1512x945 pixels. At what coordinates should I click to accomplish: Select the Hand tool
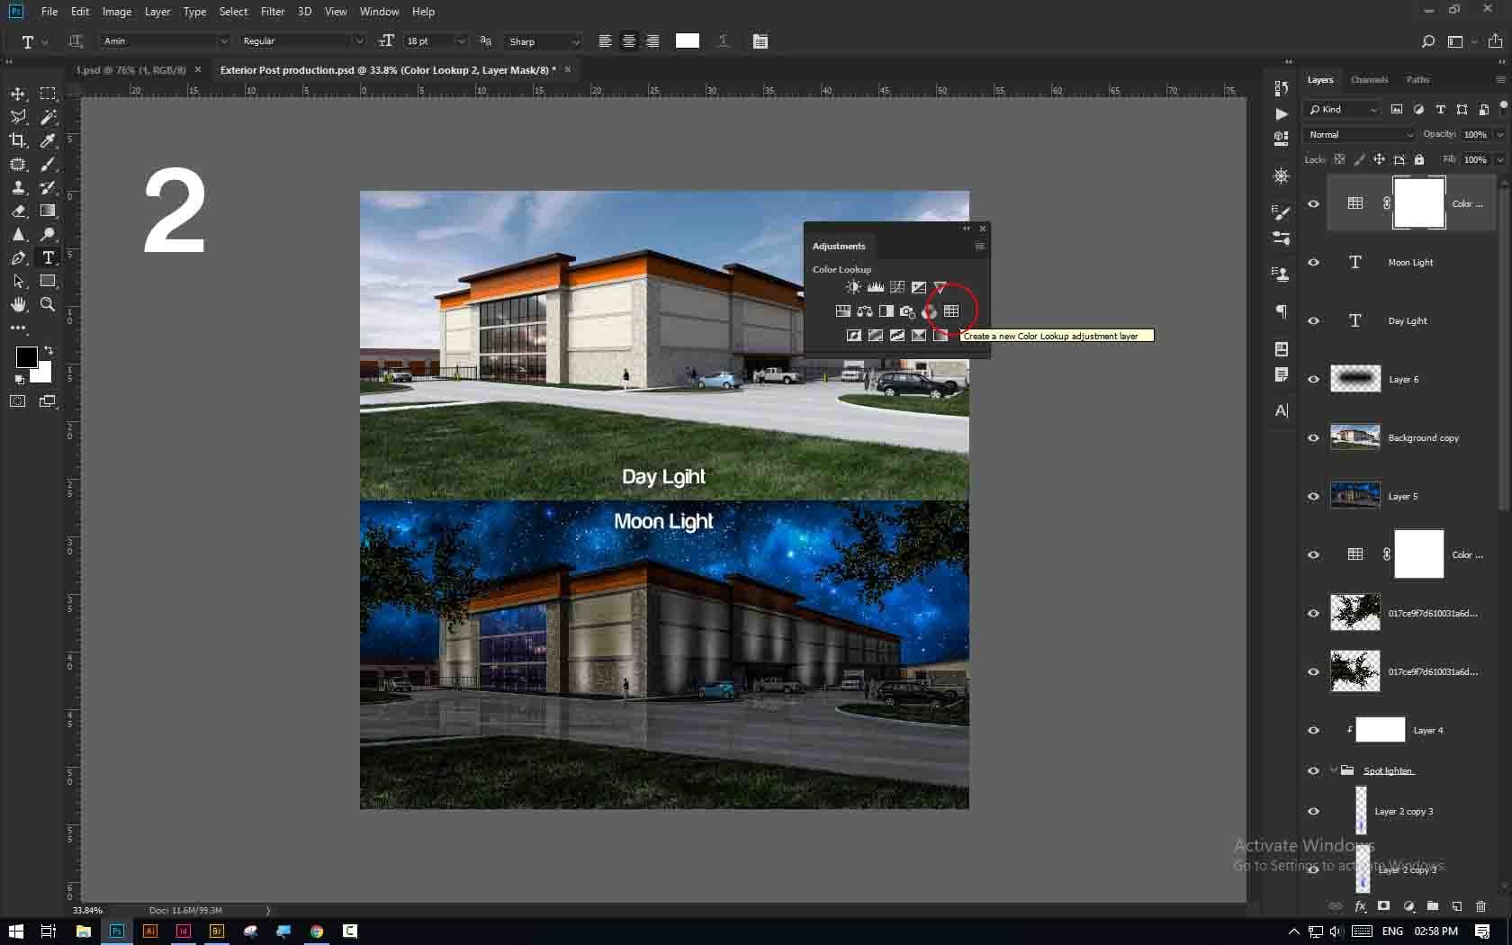[x=18, y=304]
